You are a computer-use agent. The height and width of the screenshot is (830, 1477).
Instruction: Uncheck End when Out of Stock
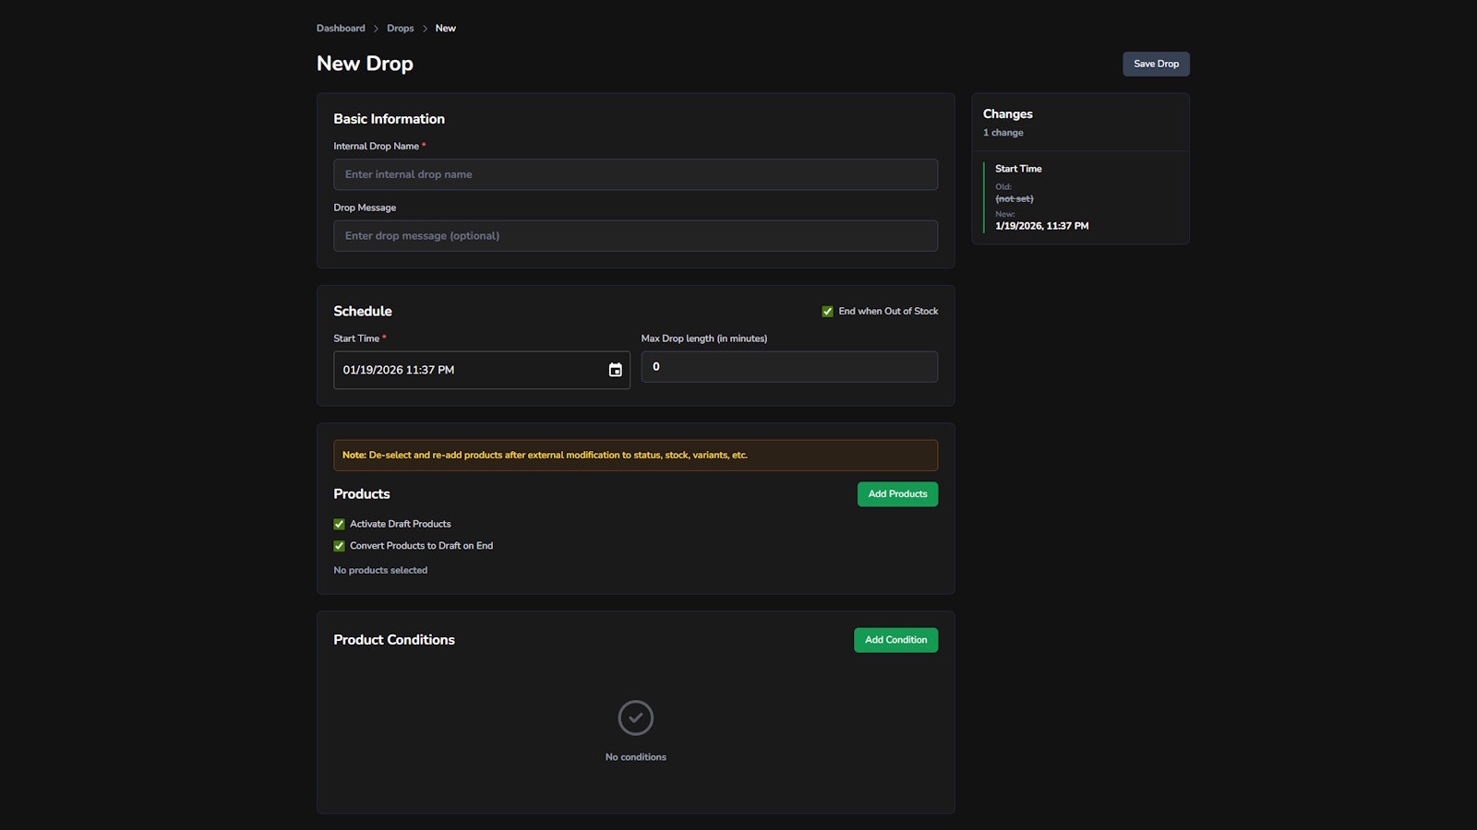[x=827, y=311]
